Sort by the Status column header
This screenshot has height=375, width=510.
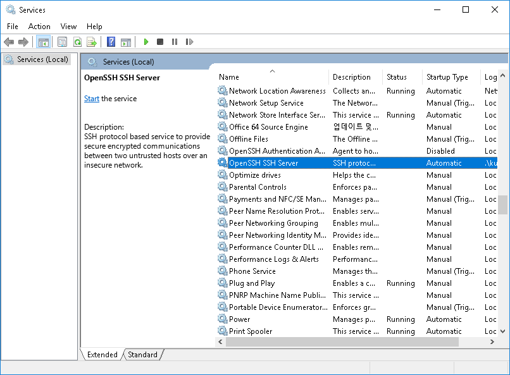(397, 77)
